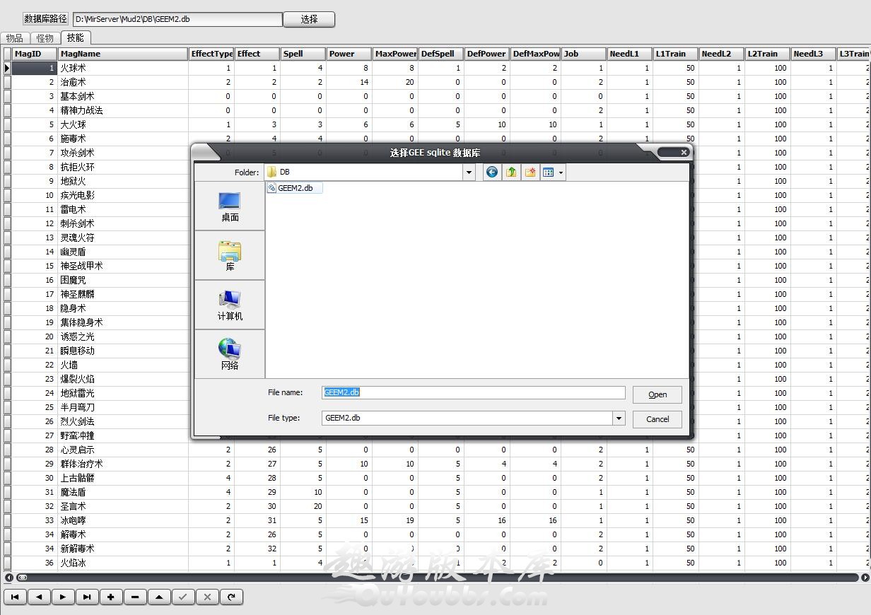Go up one folder level in dialog

tap(511, 172)
